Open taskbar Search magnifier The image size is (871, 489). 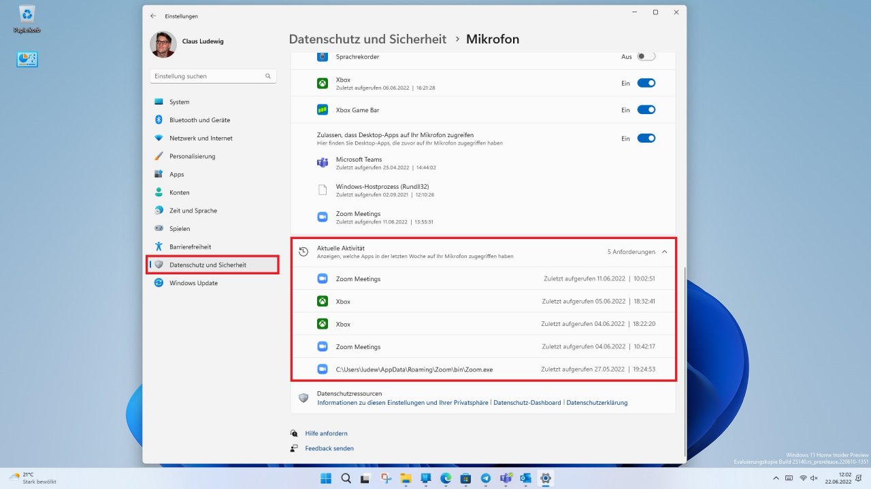[x=346, y=478]
